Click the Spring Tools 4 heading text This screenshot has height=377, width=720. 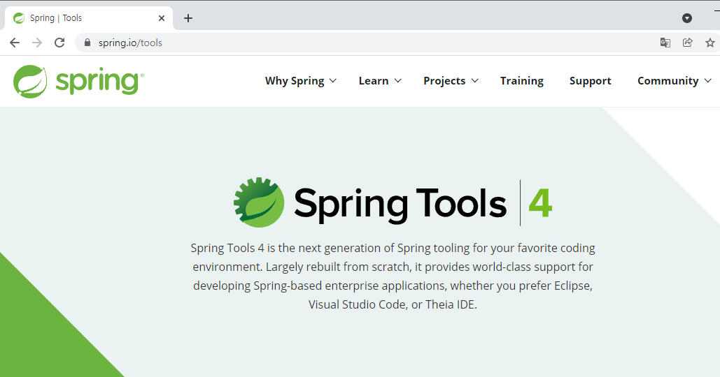point(423,204)
